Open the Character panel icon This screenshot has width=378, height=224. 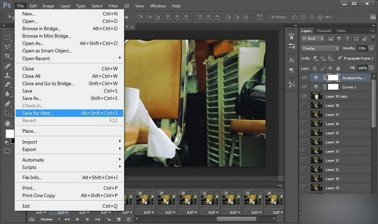click(291, 60)
